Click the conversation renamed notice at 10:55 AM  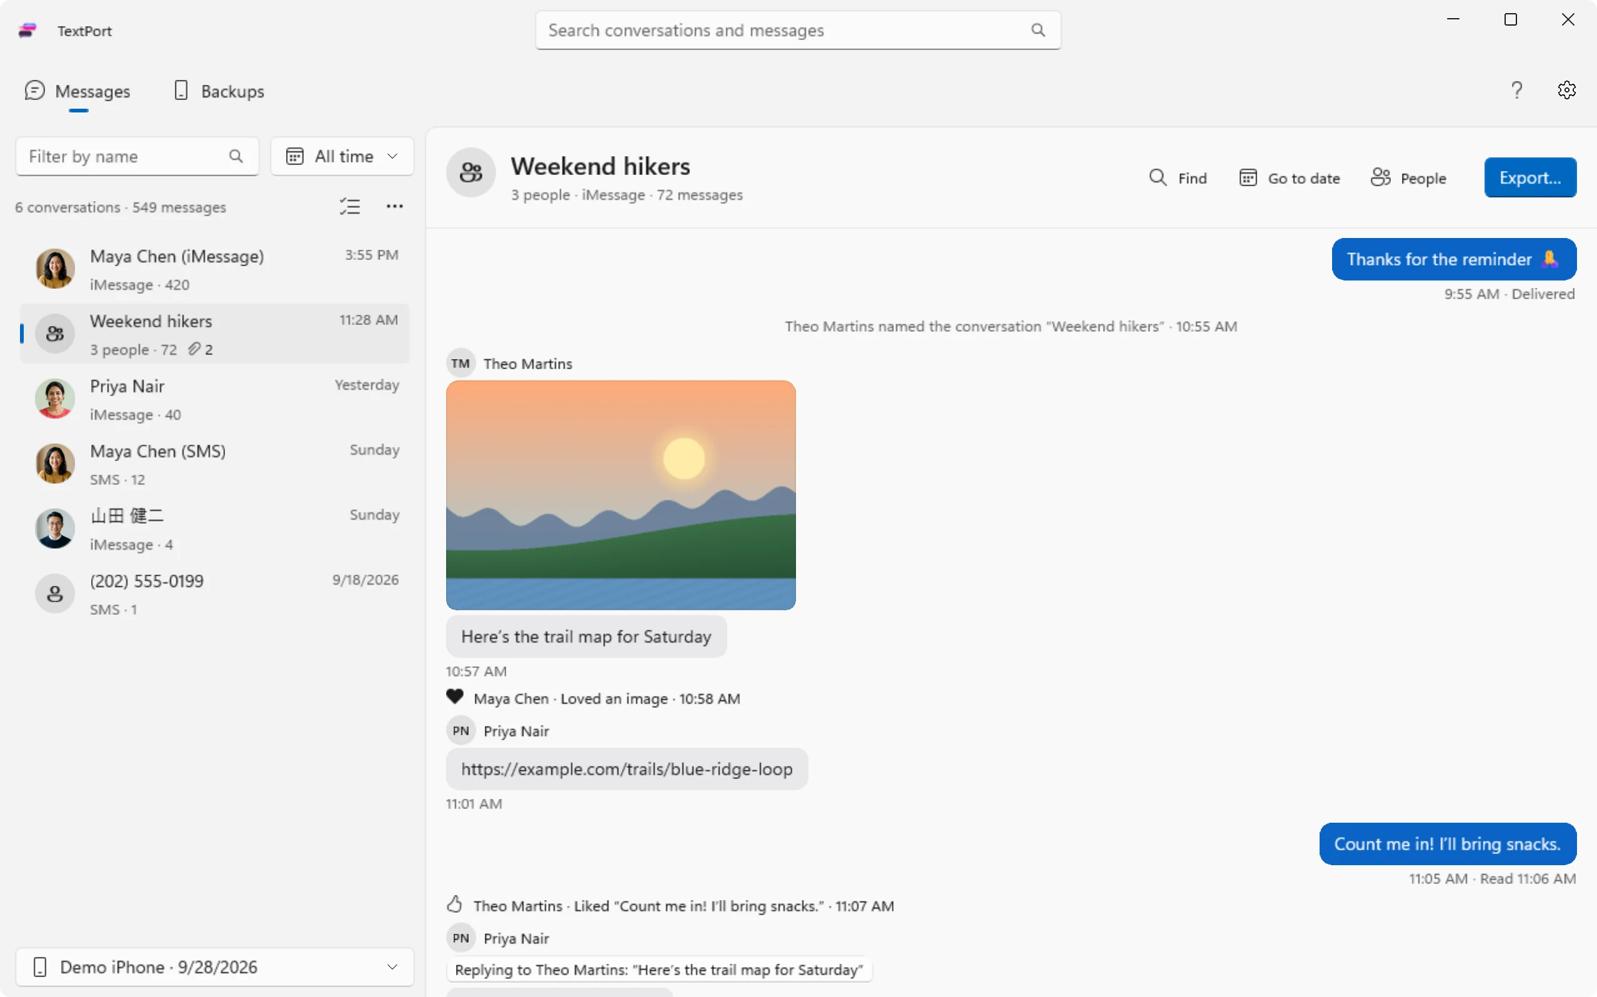1011,326
